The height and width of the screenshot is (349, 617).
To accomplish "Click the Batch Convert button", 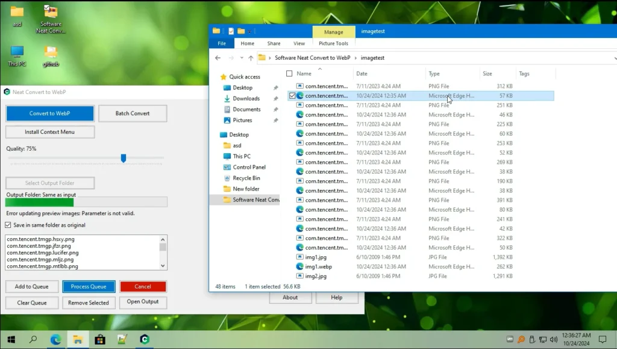I will (133, 113).
